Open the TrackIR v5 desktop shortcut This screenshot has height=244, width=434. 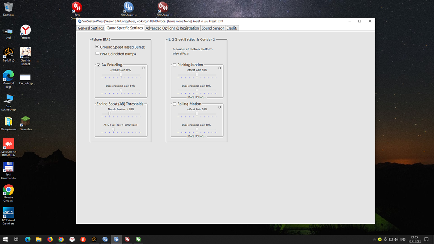pos(8,55)
